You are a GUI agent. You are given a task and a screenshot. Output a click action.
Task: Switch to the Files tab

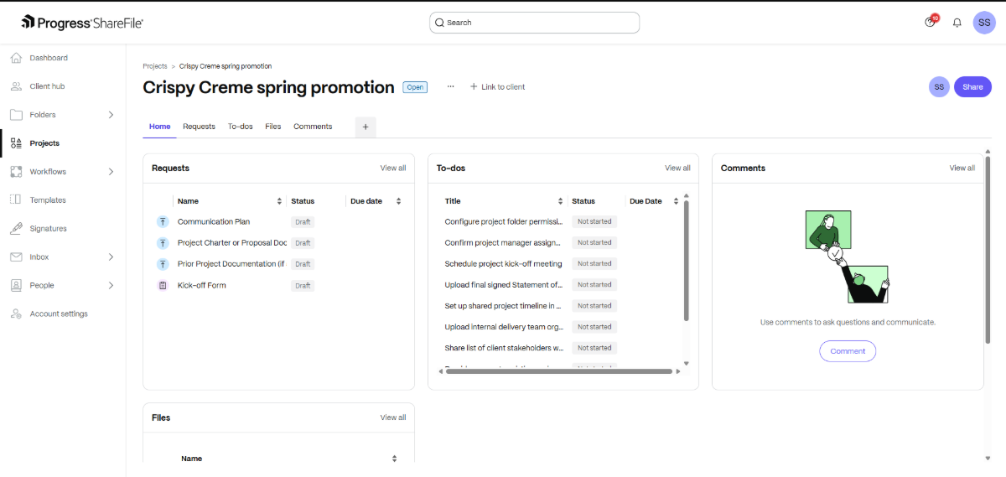pyautogui.click(x=273, y=127)
